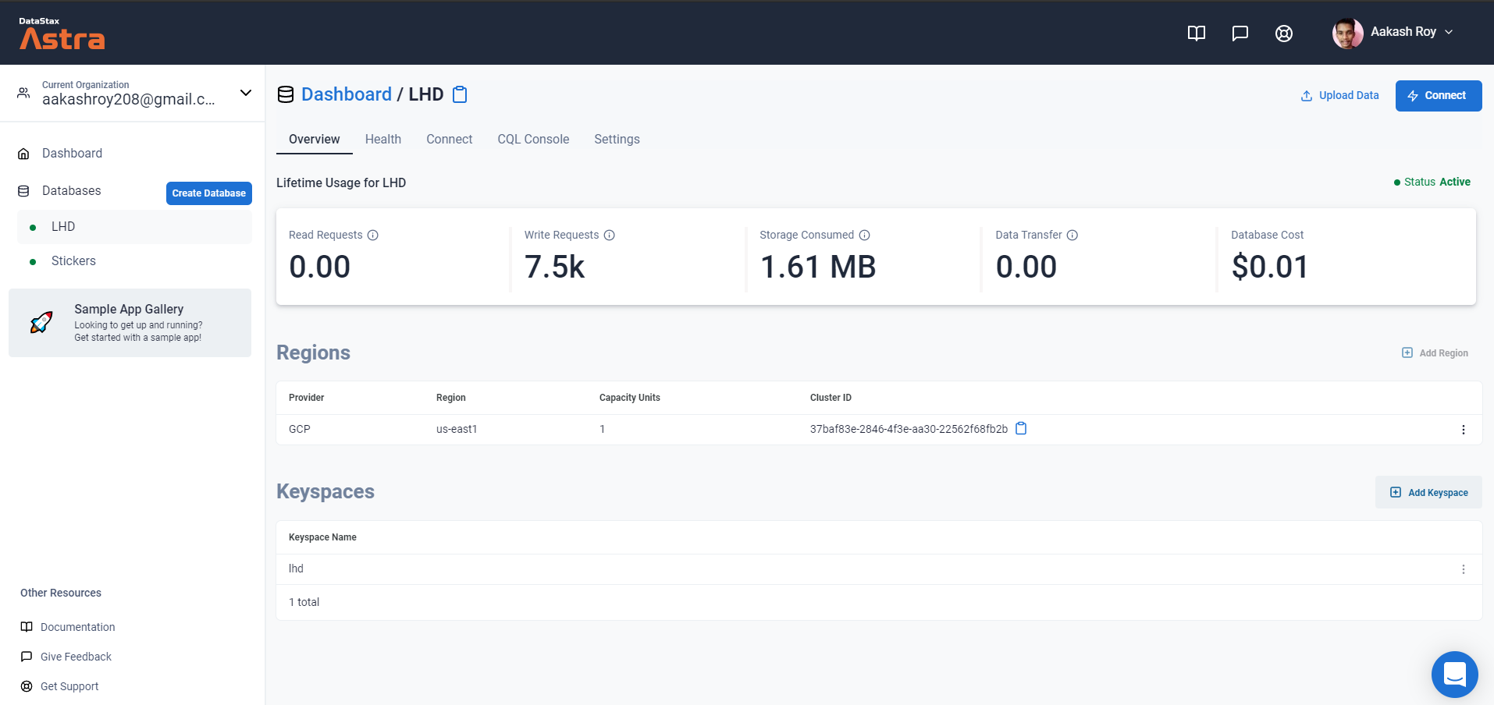The width and height of the screenshot is (1494, 705).
Task: Click Give Feedback link
Action: pyautogui.click(x=76, y=657)
